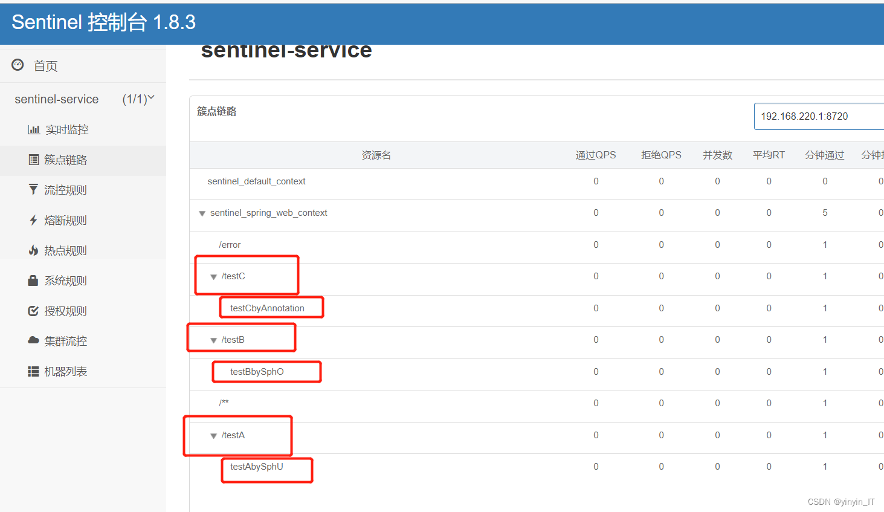Click the filter funnel icon for 流控规则

(33, 190)
